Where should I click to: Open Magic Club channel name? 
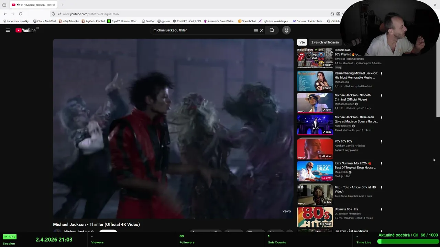point(341,172)
